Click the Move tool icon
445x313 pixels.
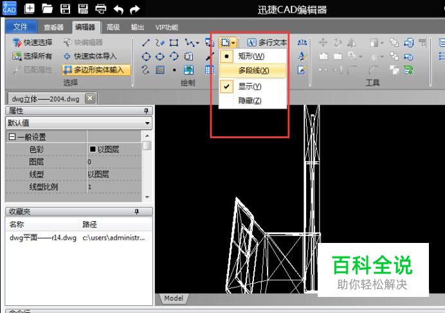[323, 43]
